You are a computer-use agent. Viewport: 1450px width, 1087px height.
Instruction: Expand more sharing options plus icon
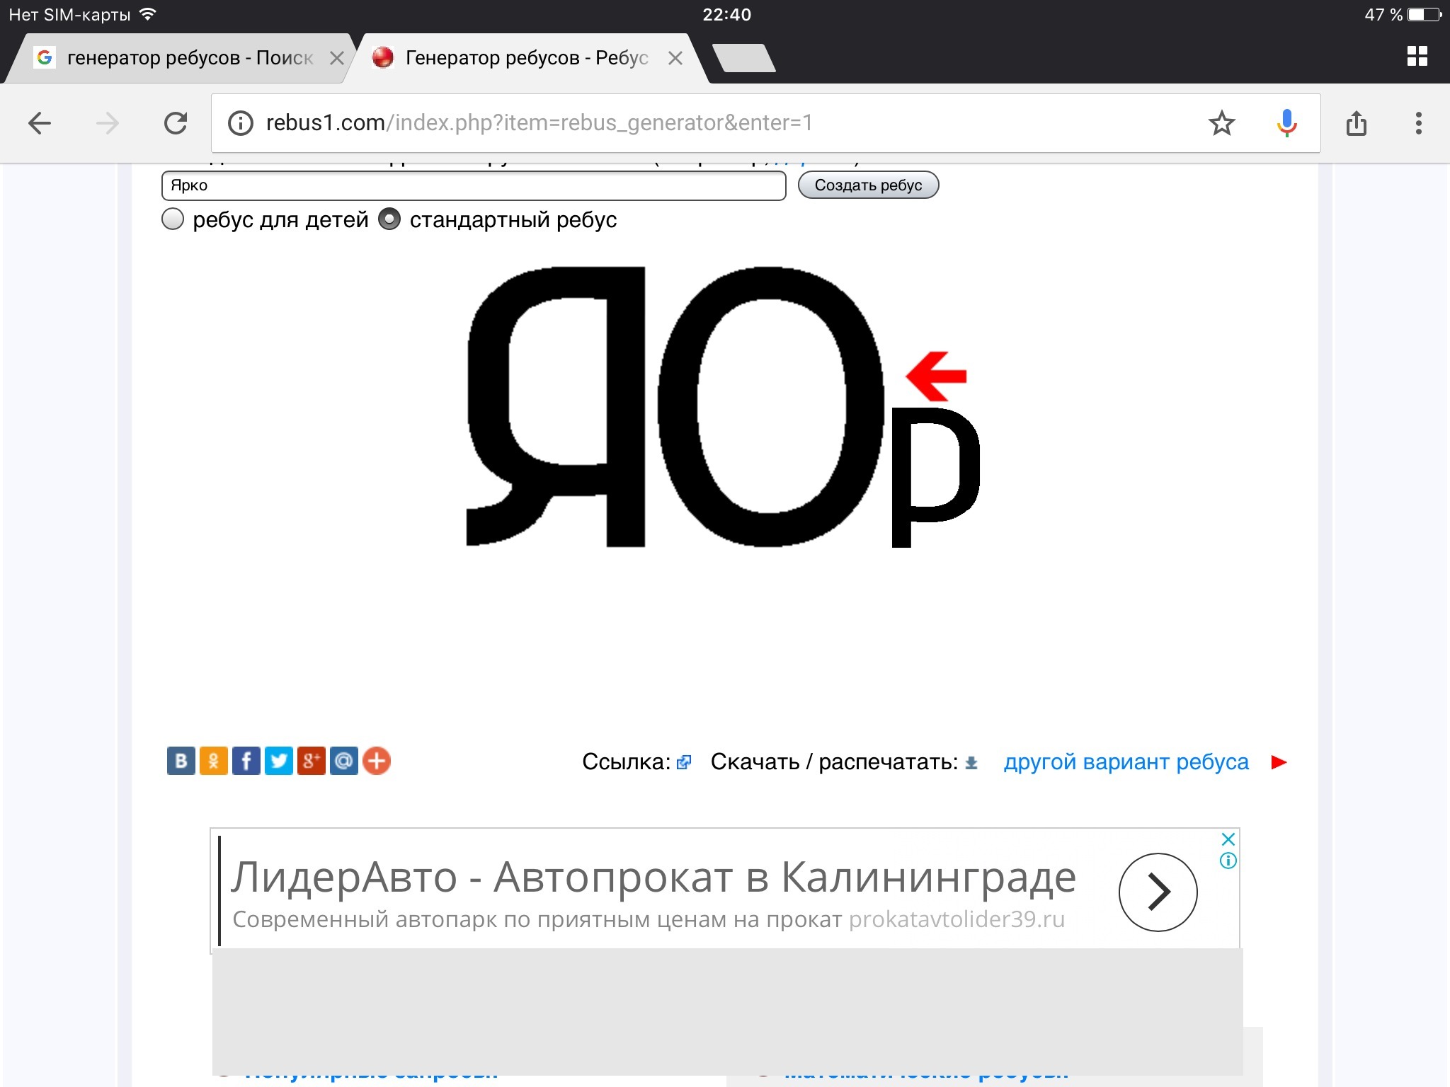[x=377, y=761]
